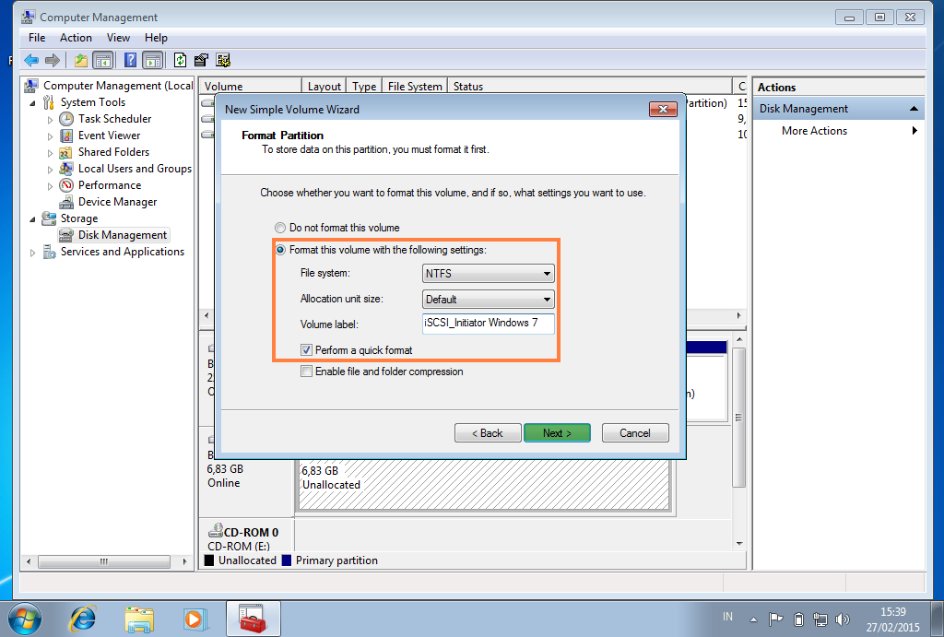
Task: Enable file and folder compression checkbox
Action: click(306, 372)
